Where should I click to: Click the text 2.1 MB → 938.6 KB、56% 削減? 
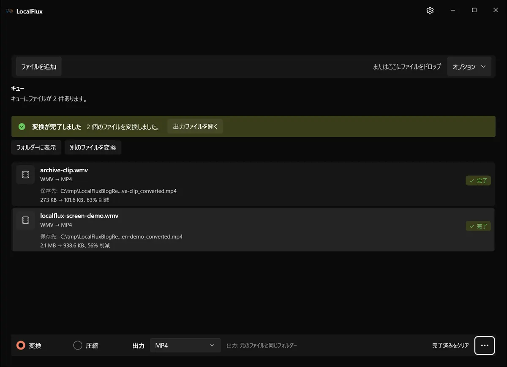point(75,245)
